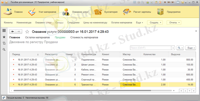This screenshot has width=200, height=101.
Task: Expand the main menu dropdown arrow in title bar
Action: coord(6,2)
